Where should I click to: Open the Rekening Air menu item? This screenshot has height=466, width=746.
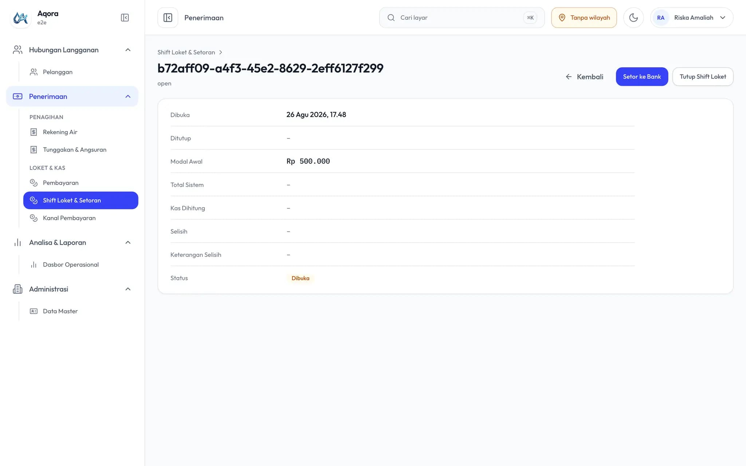tap(81, 132)
